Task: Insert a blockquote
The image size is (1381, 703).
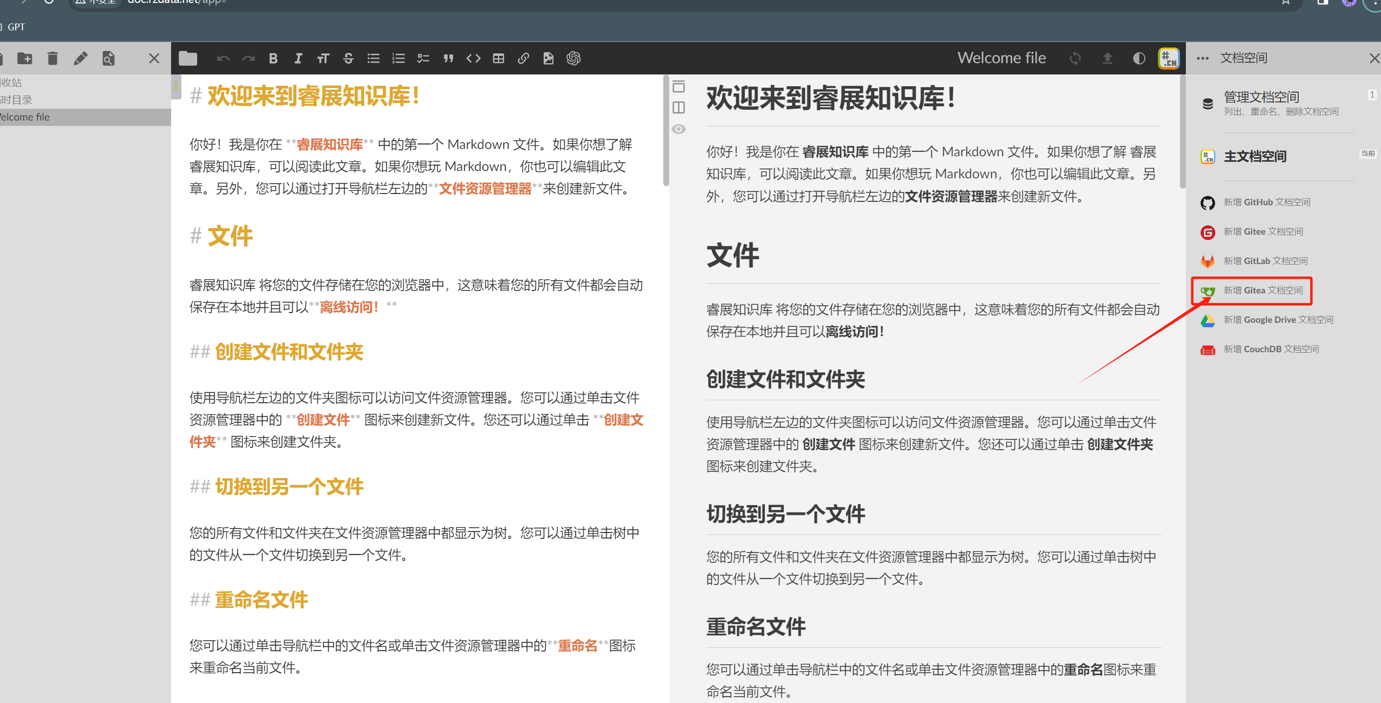Action: point(448,58)
